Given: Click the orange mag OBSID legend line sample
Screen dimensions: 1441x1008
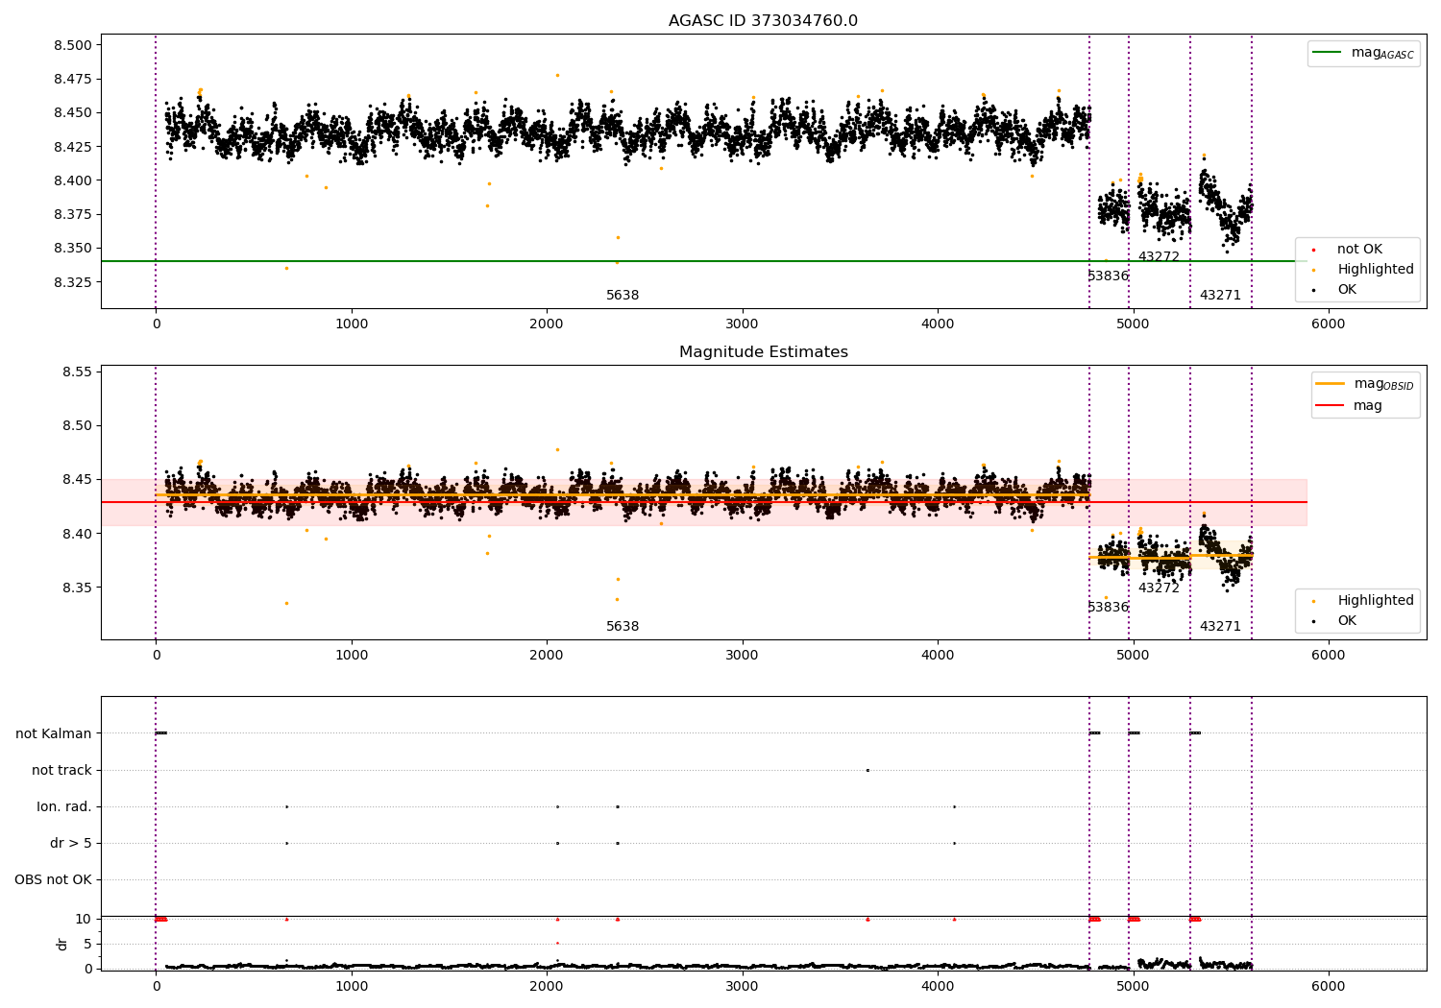Looking at the screenshot, I should pos(1331,384).
